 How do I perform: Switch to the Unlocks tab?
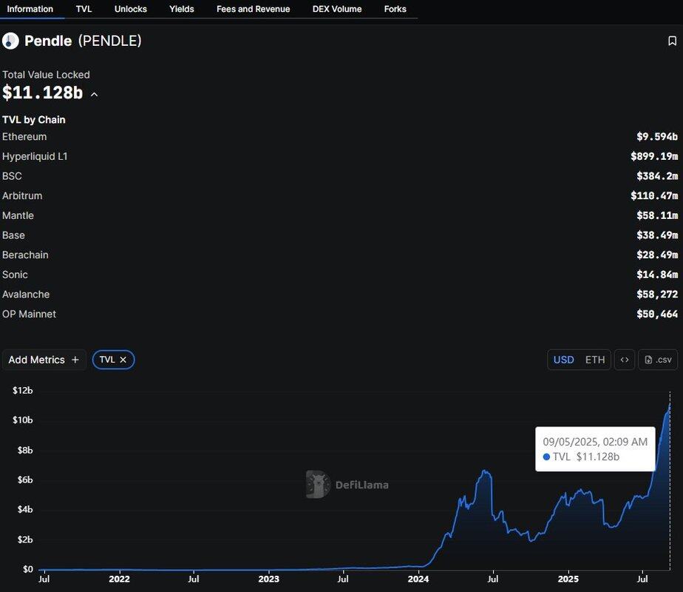pos(131,9)
